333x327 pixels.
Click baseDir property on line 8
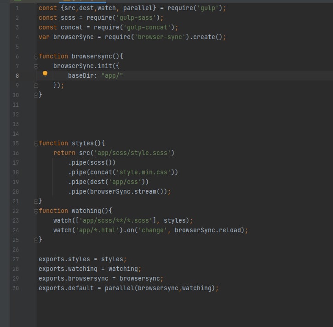(x=80, y=75)
